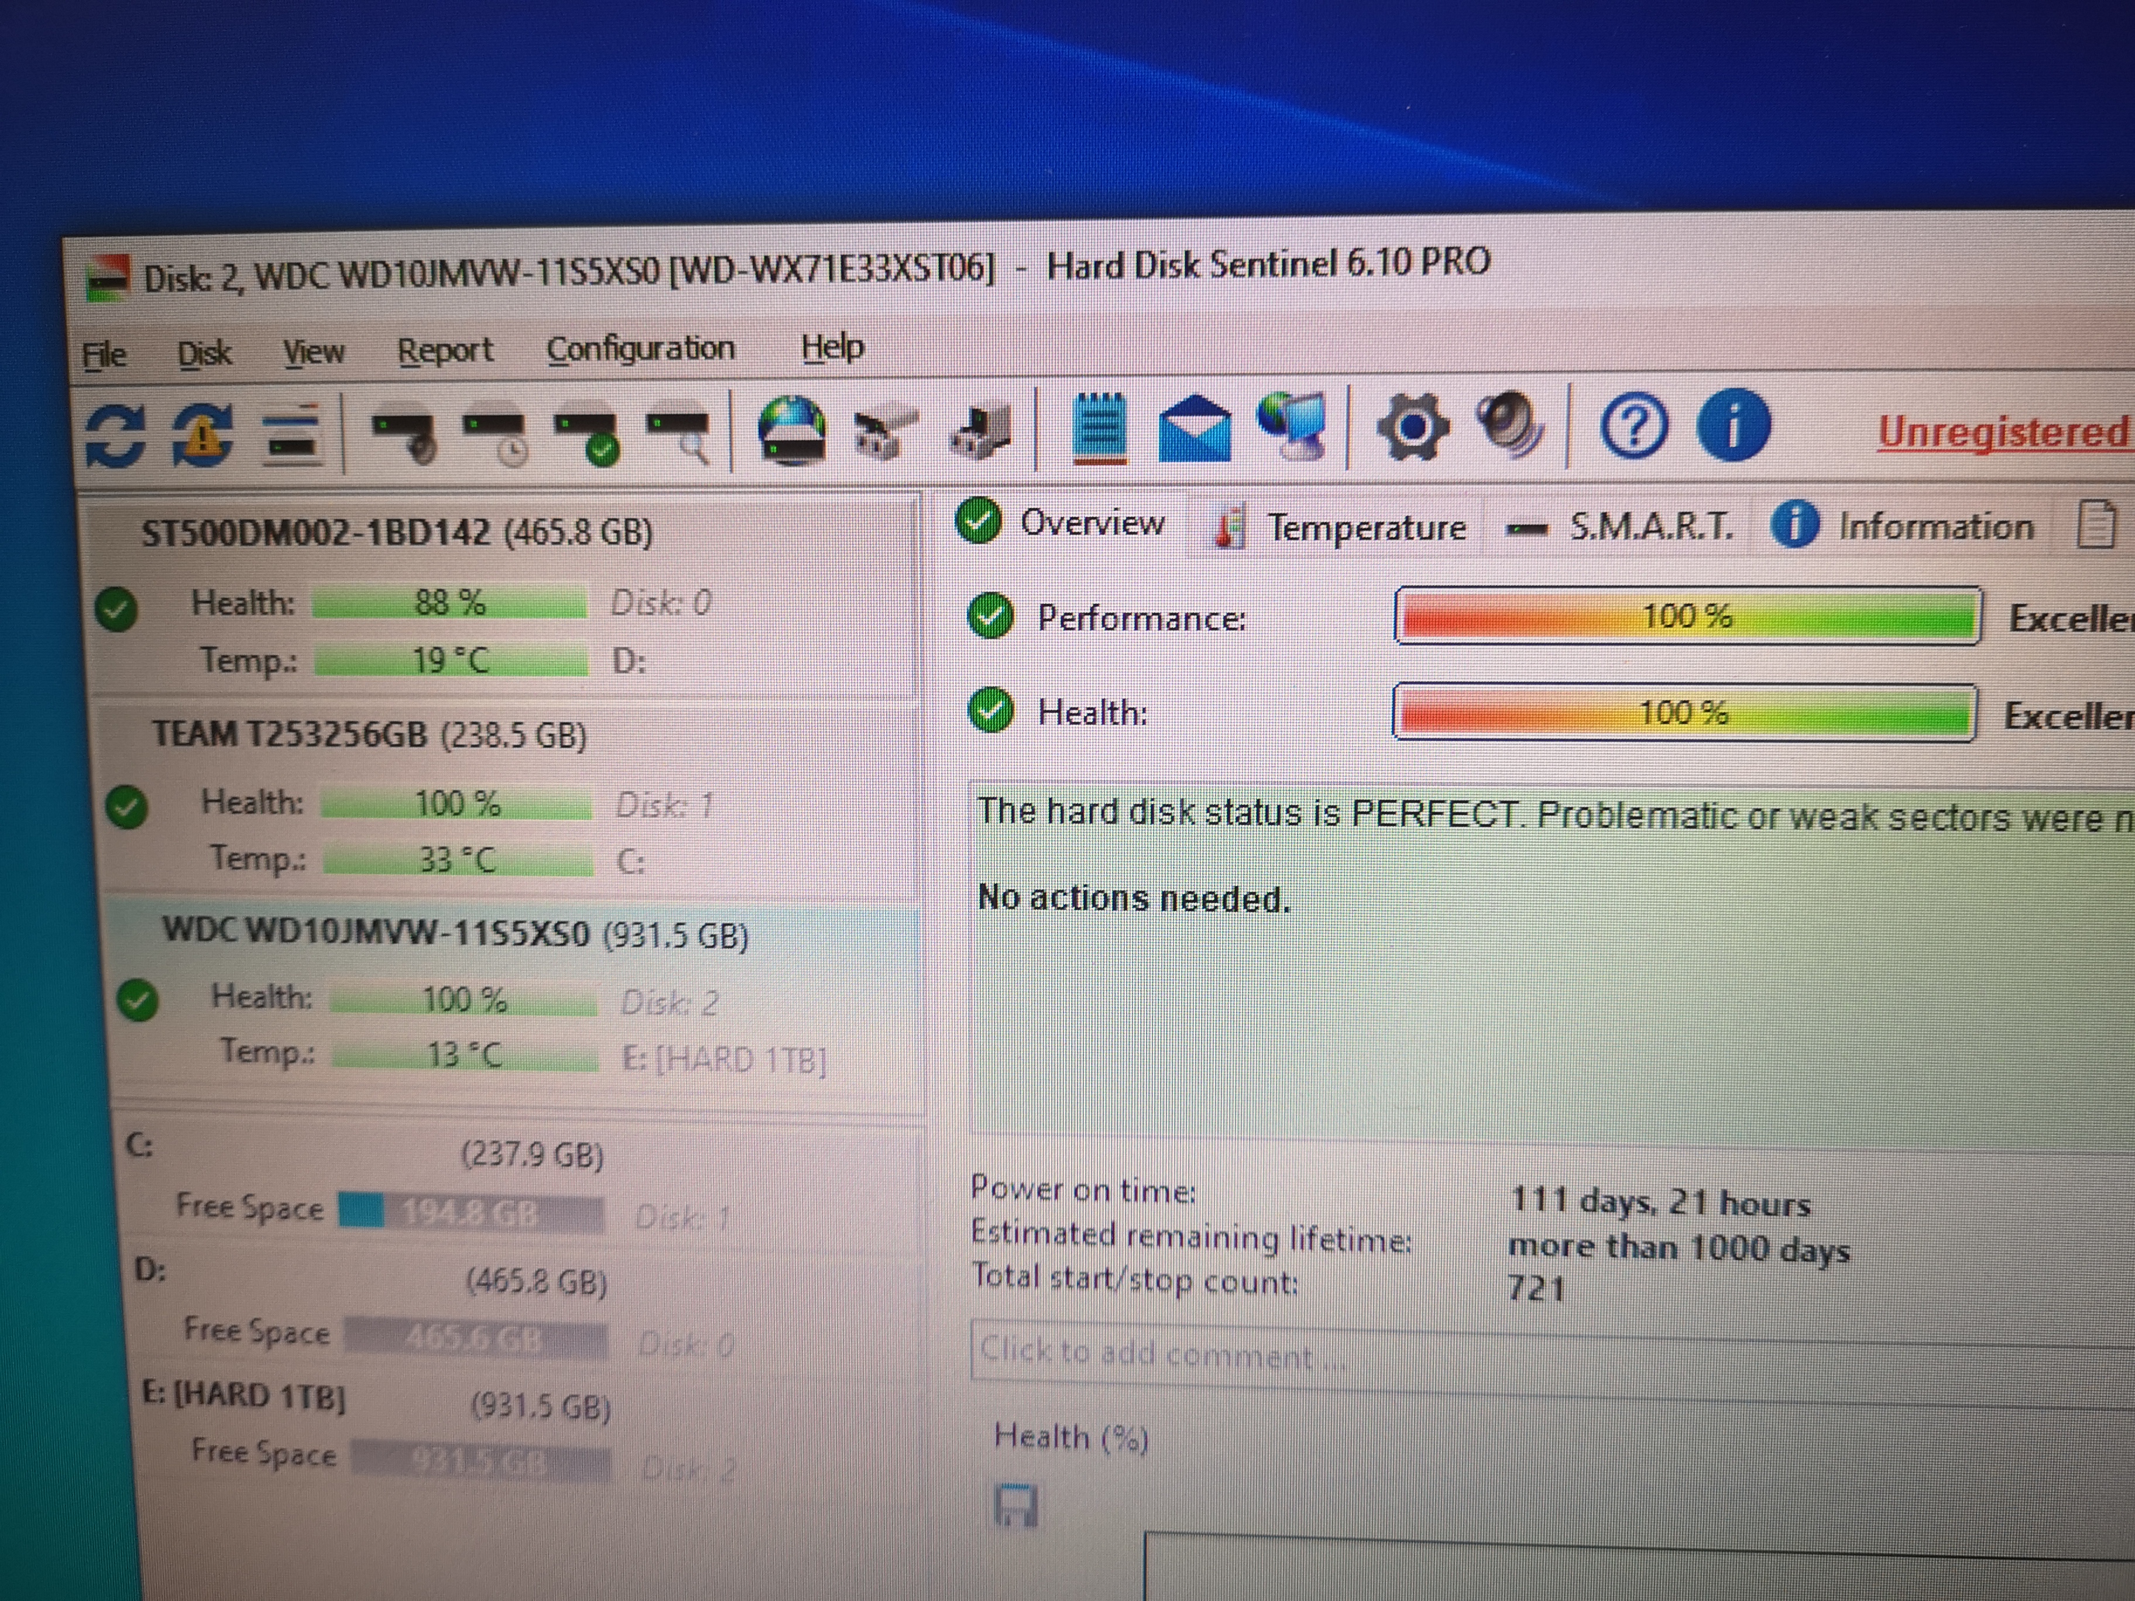Click the Performance 100 % bar
The width and height of the screenshot is (2135, 1601).
click(x=1688, y=616)
